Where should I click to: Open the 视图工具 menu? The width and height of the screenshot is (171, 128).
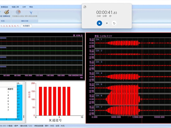coord(15,7)
